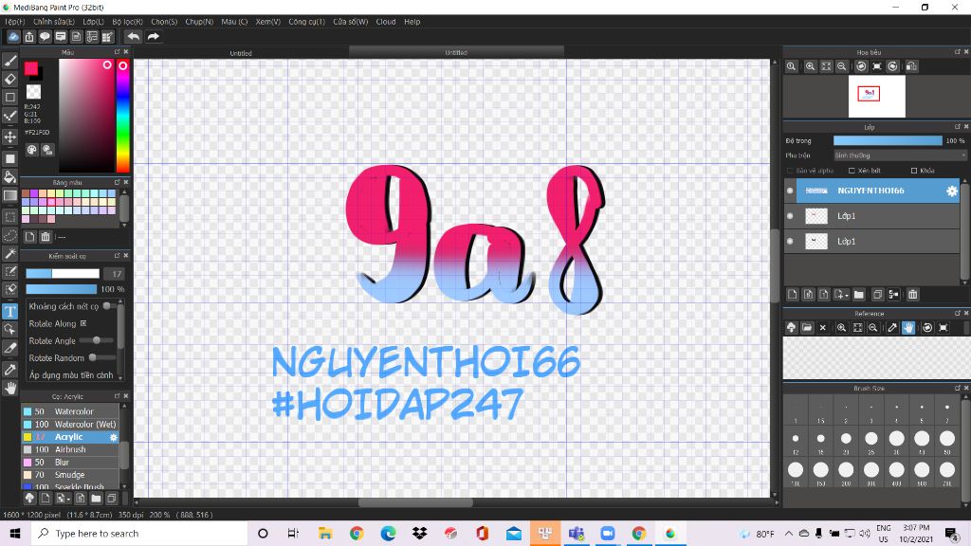Undock the Màu color panel

pos(117,52)
